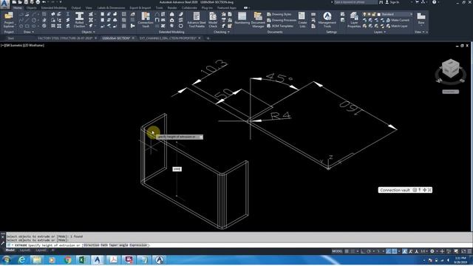Screen dimensions: 473x266
Task: Expand the View panel dropdown
Action: pyautogui.click(x=419, y=32)
